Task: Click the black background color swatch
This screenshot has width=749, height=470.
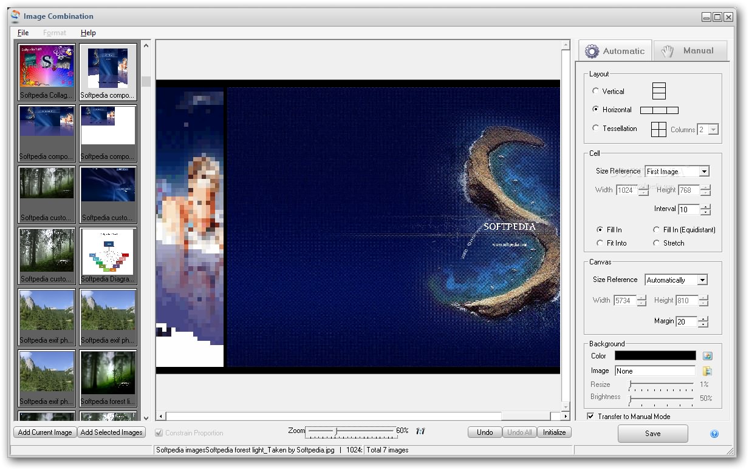Action: click(x=655, y=356)
